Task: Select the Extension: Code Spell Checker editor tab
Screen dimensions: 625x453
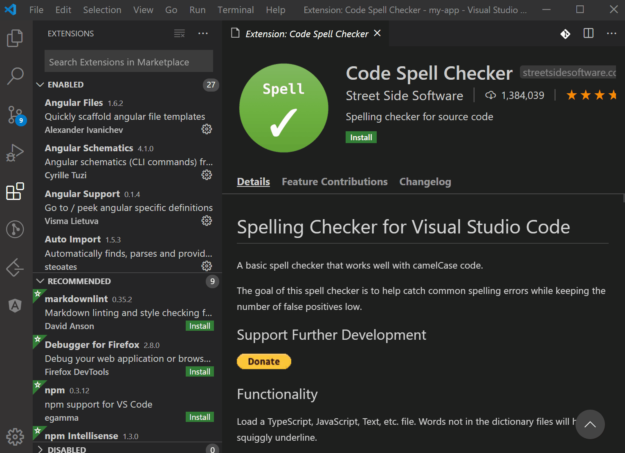Action: [306, 34]
